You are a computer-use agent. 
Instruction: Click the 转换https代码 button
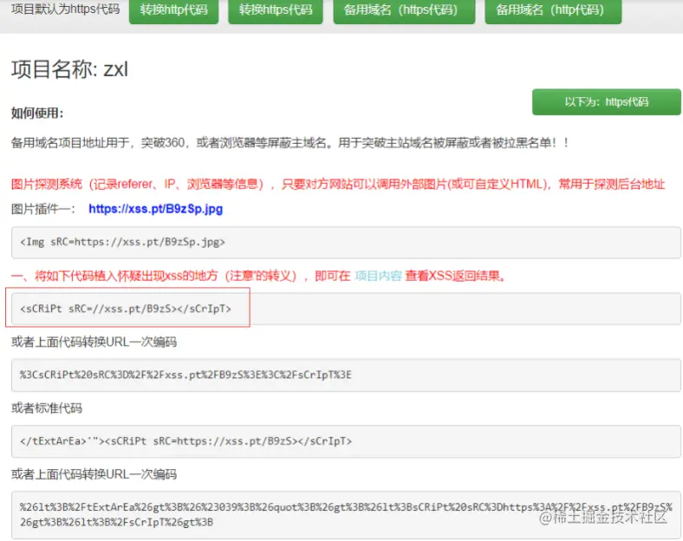click(276, 10)
